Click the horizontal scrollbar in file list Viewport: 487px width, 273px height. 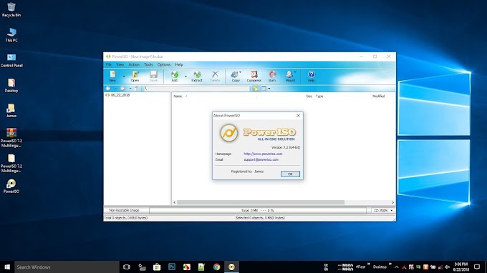tap(260, 202)
